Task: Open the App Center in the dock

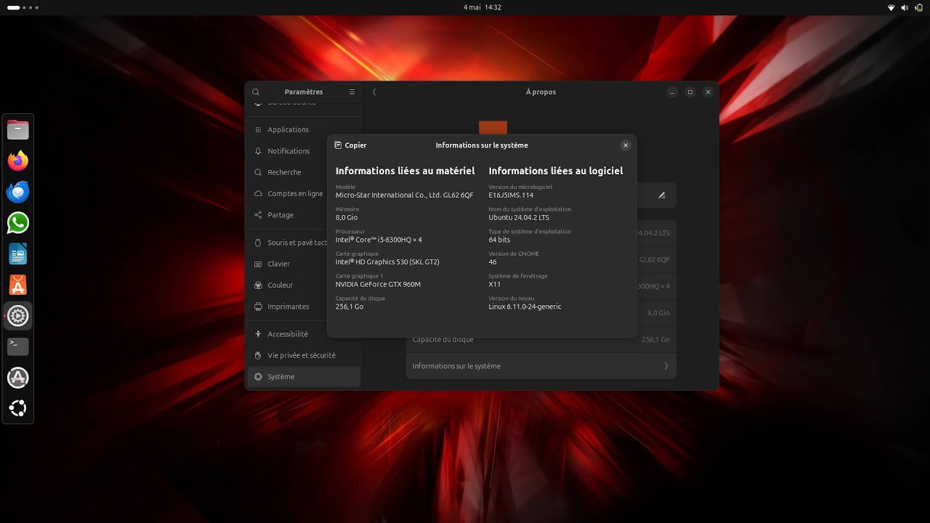Action: point(18,285)
